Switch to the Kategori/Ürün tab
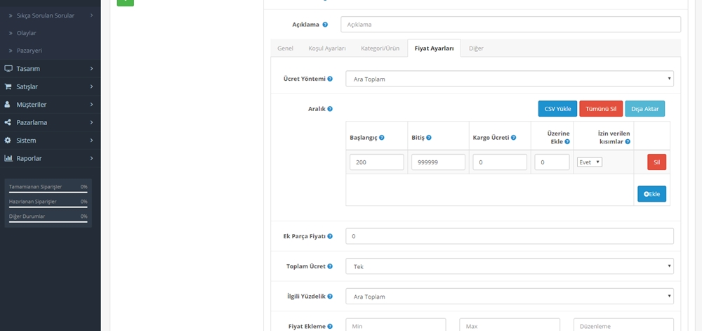This screenshot has height=331, width=702. point(380,48)
